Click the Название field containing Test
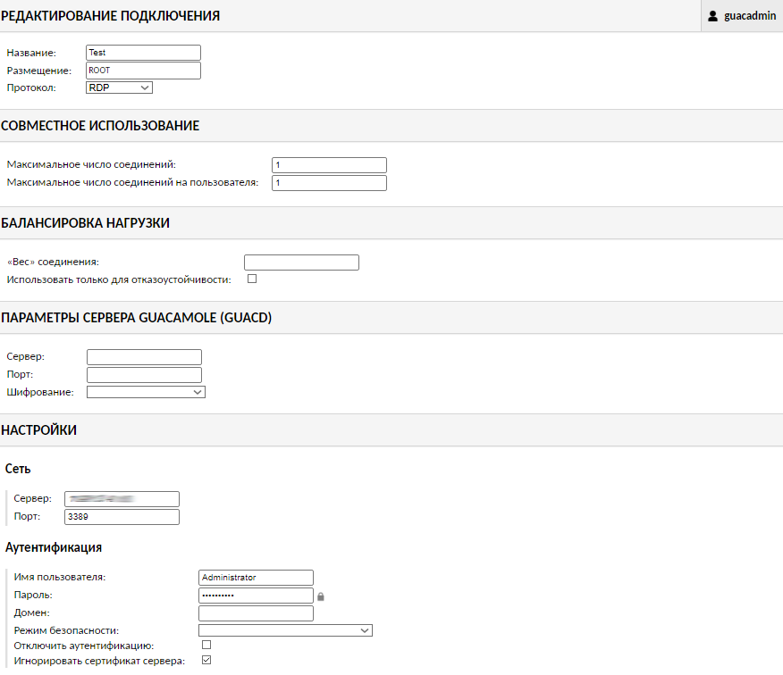This screenshot has width=783, height=675. point(143,53)
